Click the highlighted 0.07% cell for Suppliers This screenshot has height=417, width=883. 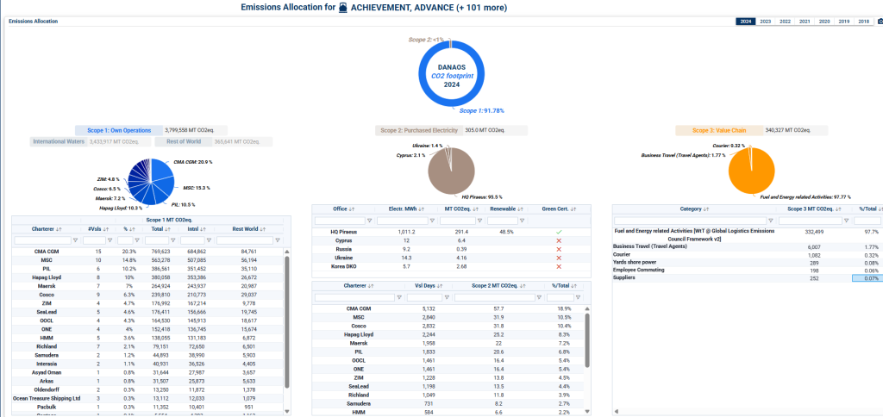tap(867, 278)
